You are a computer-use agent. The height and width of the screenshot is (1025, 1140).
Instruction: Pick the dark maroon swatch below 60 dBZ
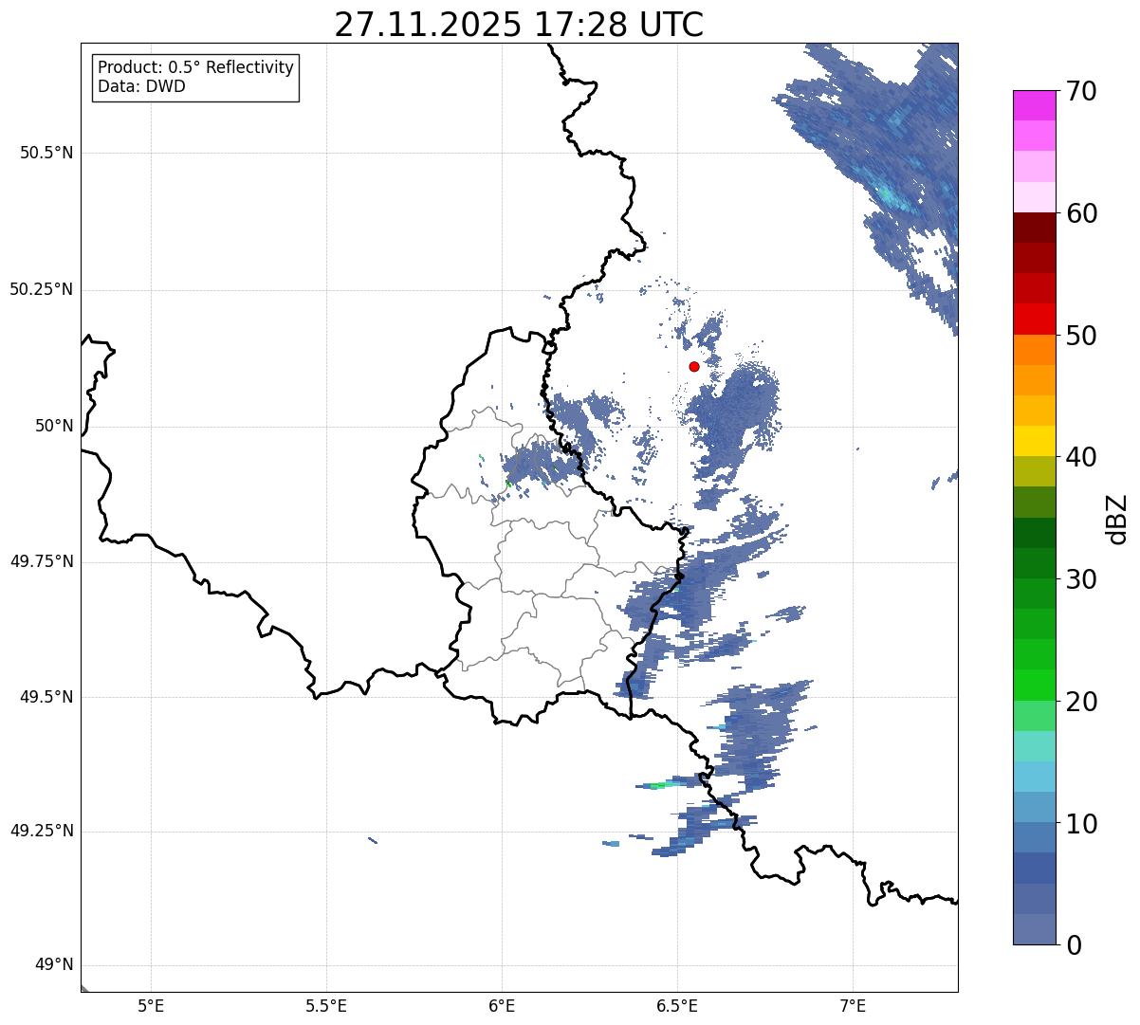1035,229
